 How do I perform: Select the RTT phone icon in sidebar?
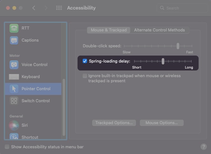click(14, 28)
